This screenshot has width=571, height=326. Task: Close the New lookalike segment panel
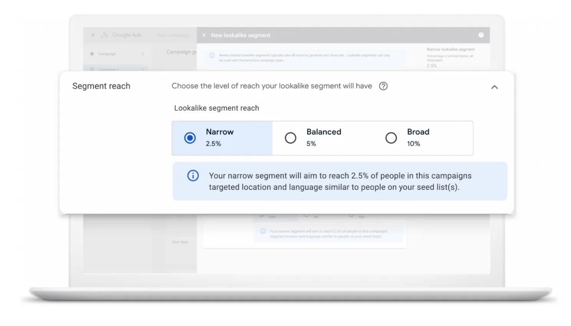(x=204, y=35)
